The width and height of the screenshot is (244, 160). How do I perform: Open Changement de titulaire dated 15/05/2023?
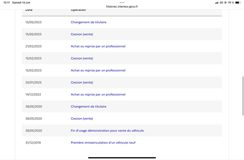tap(88, 22)
